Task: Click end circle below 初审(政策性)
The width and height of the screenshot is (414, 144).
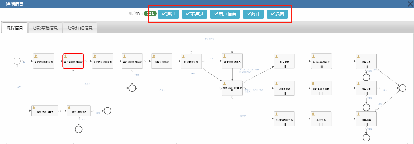Action: click(x=79, y=129)
